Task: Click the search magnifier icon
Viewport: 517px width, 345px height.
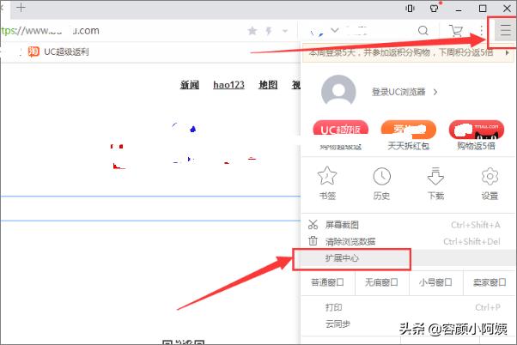Action: pos(423,31)
